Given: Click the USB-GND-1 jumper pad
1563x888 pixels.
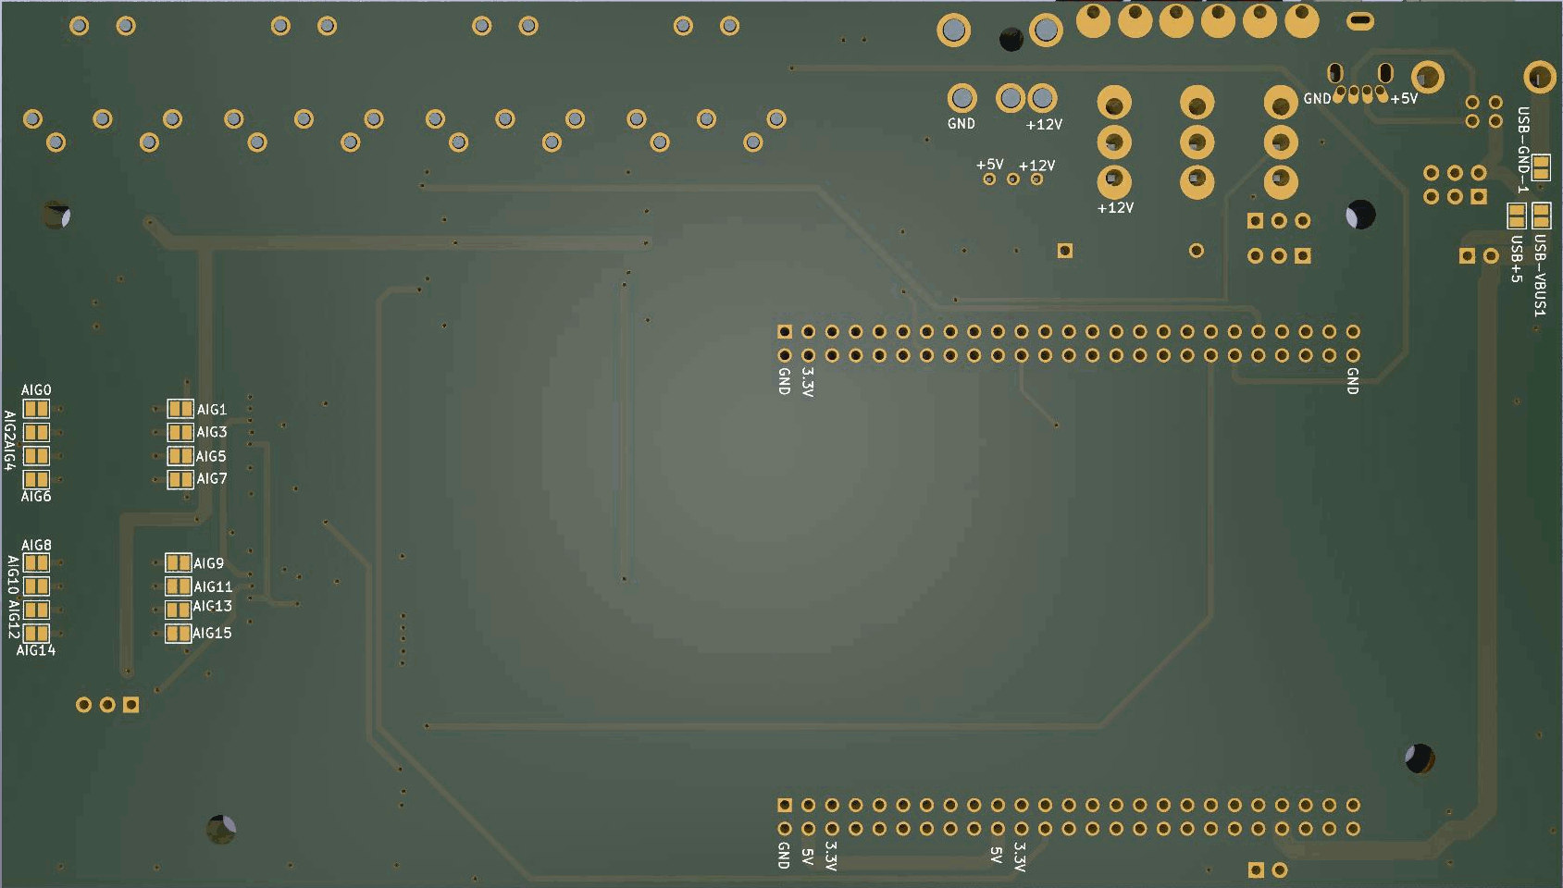Looking at the screenshot, I should [1541, 167].
